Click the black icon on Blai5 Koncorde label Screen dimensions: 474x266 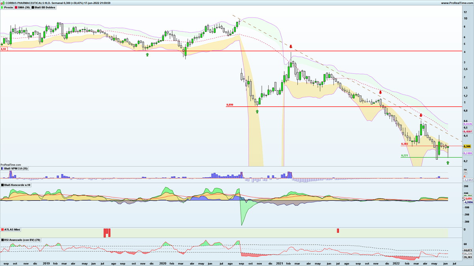[2, 185]
